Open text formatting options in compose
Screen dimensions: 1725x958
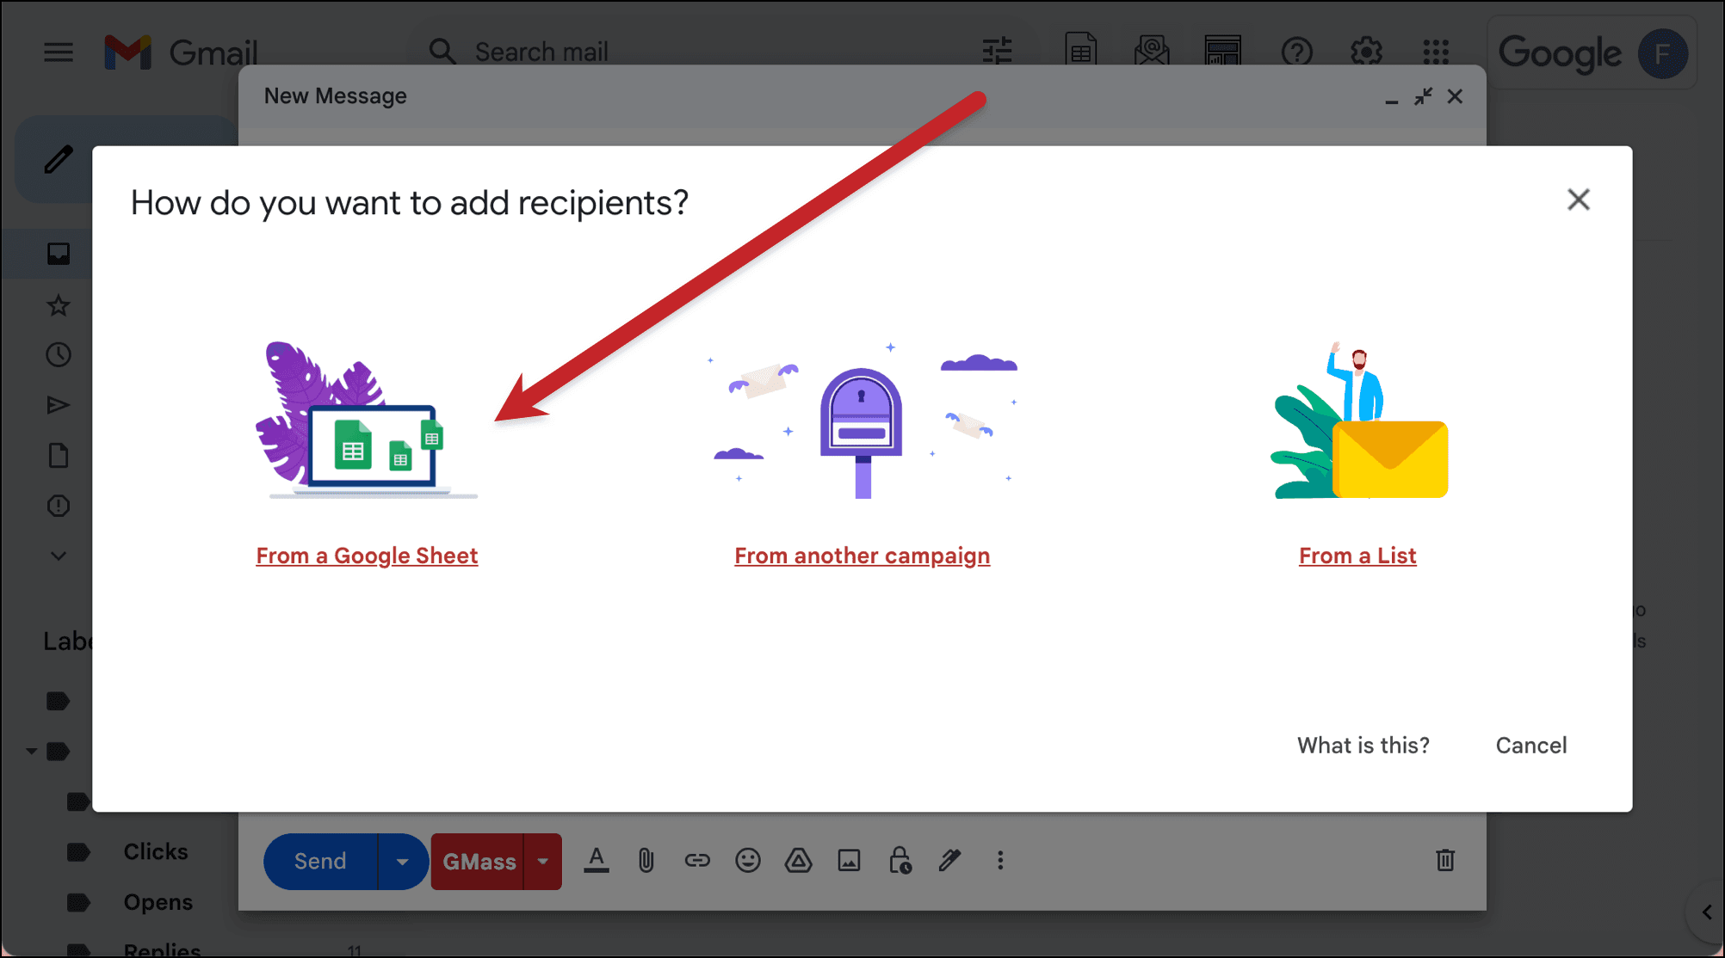[597, 860]
